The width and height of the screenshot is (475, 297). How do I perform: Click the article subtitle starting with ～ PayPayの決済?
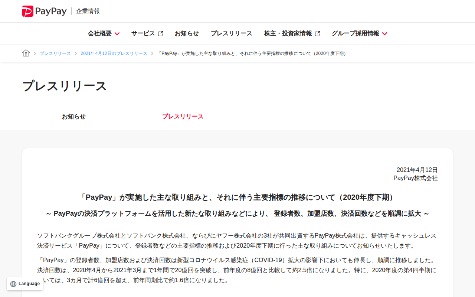[237, 214]
